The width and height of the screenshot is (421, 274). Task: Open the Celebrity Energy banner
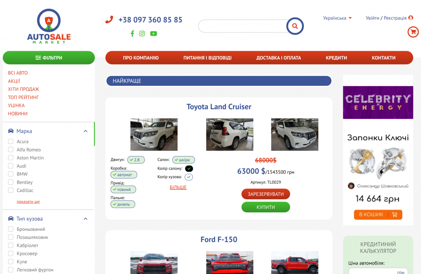[x=378, y=102]
